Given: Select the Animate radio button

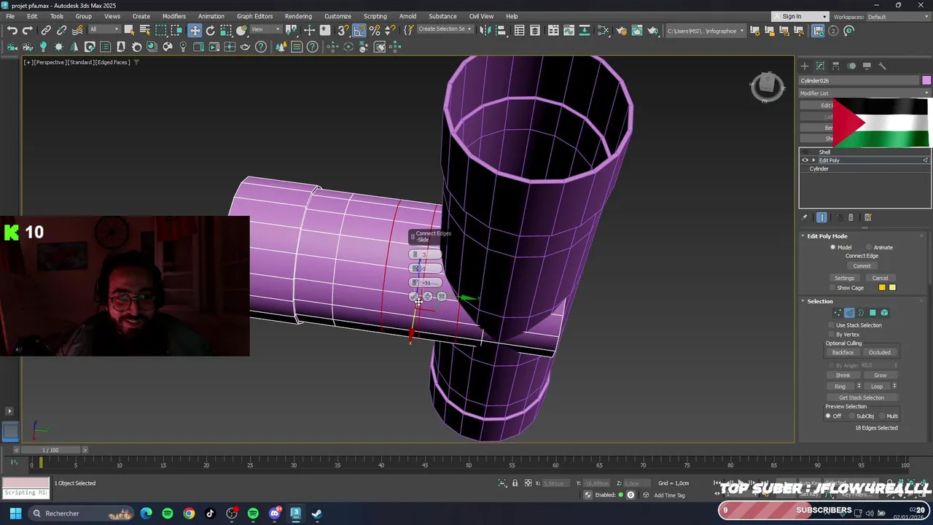Looking at the screenshot, I should [868, 247].
